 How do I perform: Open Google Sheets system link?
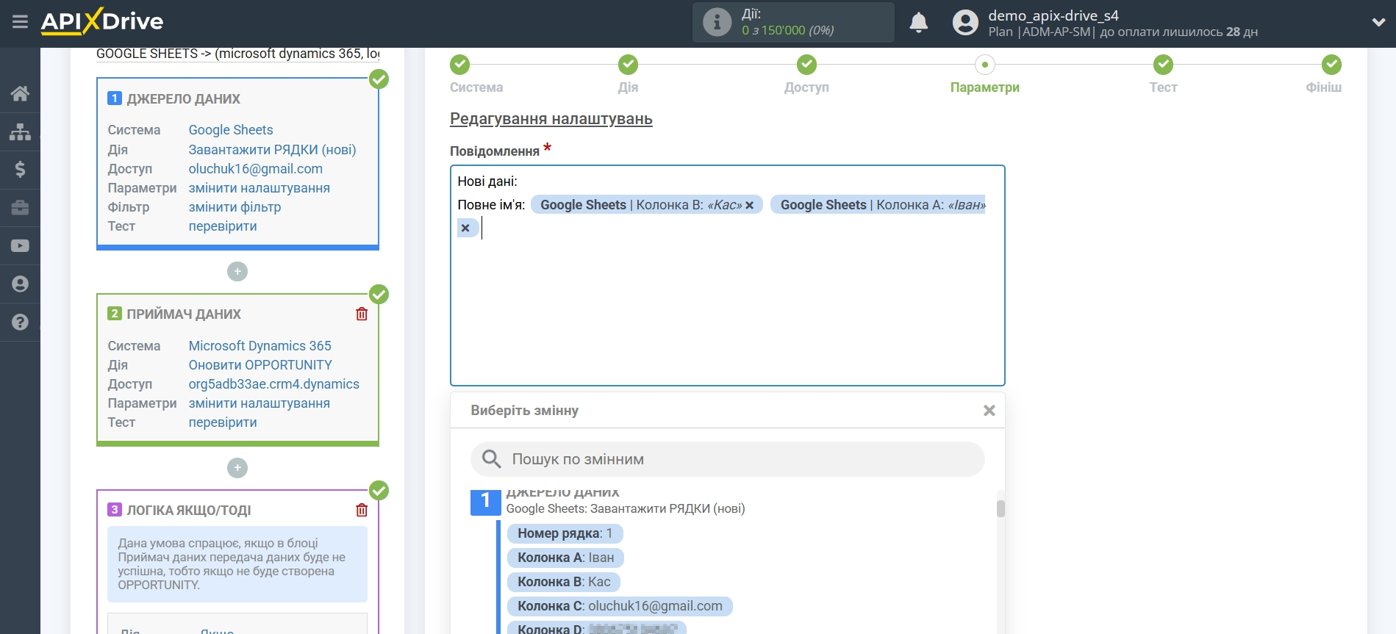231,130
